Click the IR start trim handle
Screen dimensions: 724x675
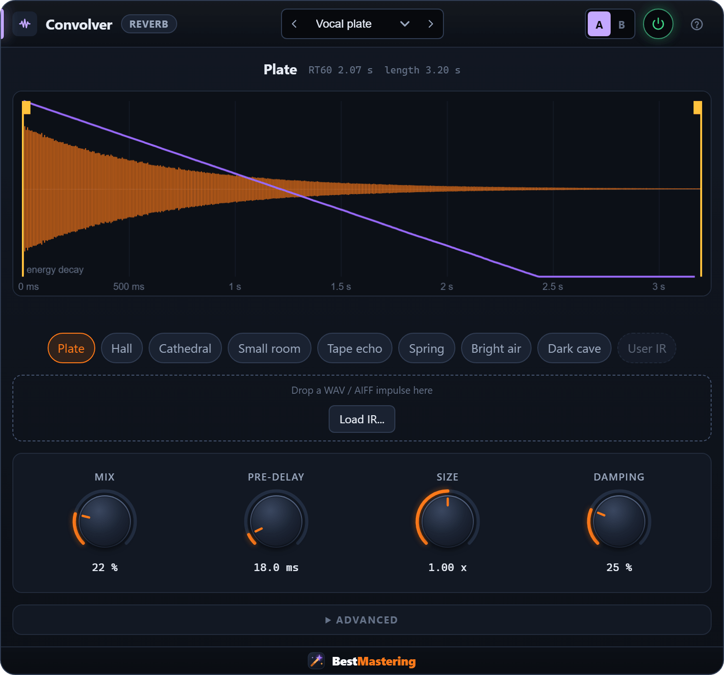click(26, 108)
